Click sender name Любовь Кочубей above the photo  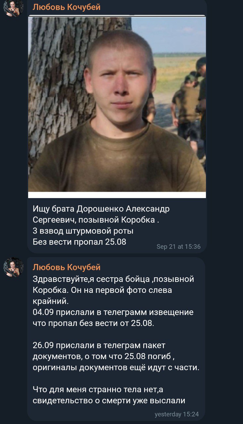pos(67,7)
